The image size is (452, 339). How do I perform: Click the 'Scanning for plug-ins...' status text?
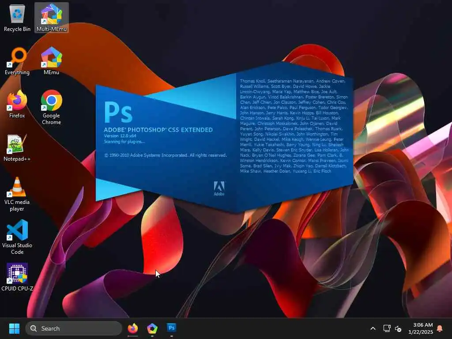(124, 142)
